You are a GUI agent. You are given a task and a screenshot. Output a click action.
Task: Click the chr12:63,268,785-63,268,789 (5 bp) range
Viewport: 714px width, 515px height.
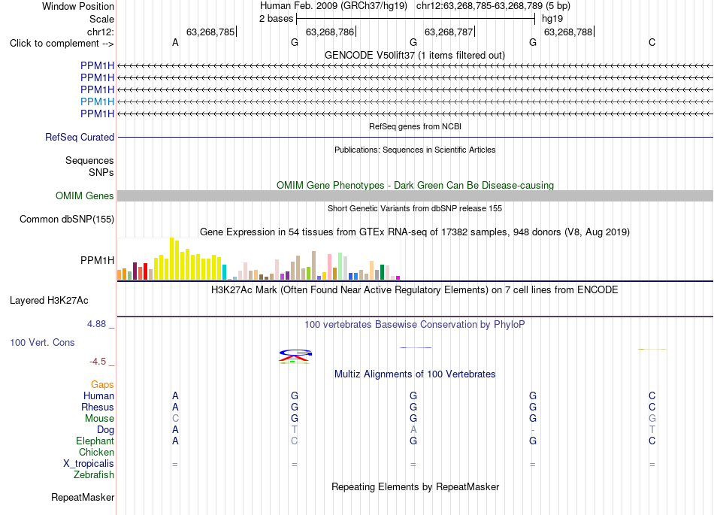click(493, 6)
